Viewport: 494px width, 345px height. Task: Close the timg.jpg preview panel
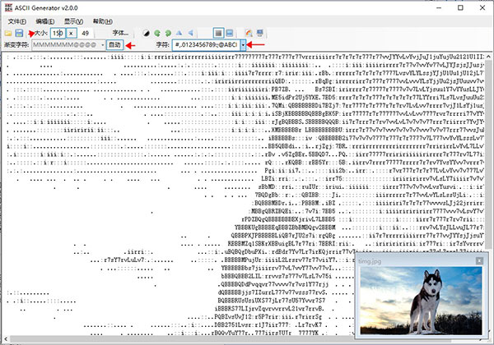[x=479, y=260]
